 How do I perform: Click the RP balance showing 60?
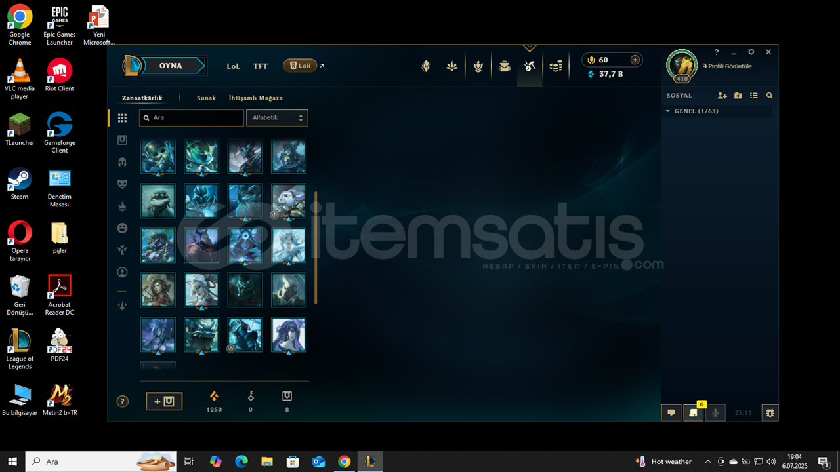pos(598,60)
